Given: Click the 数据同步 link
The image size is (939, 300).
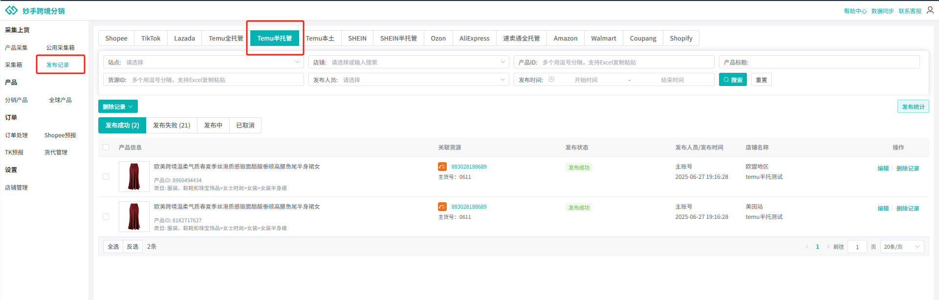Looking at the screenshot, I should (x=883, y=11).
